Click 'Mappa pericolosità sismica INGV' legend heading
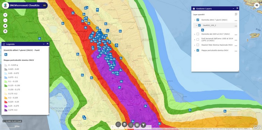 pos(19,60)
